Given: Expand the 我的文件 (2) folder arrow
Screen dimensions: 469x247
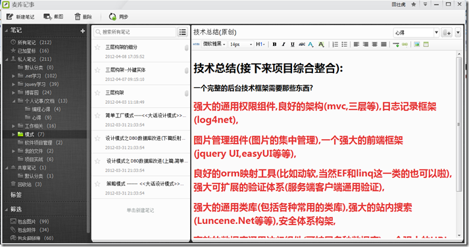Looking at the screenshot, I should 13,151.
